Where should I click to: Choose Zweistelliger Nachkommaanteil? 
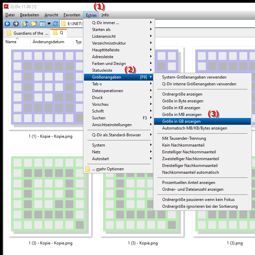pyautogui.click(x=202, y=159)
